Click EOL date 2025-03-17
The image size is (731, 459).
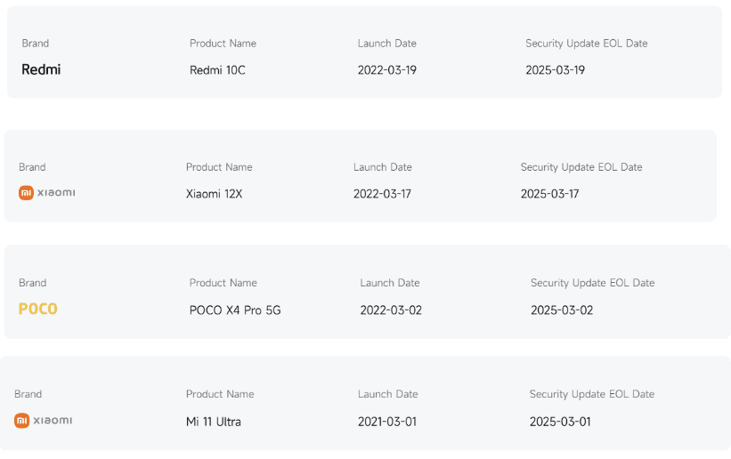click(549, 194)
